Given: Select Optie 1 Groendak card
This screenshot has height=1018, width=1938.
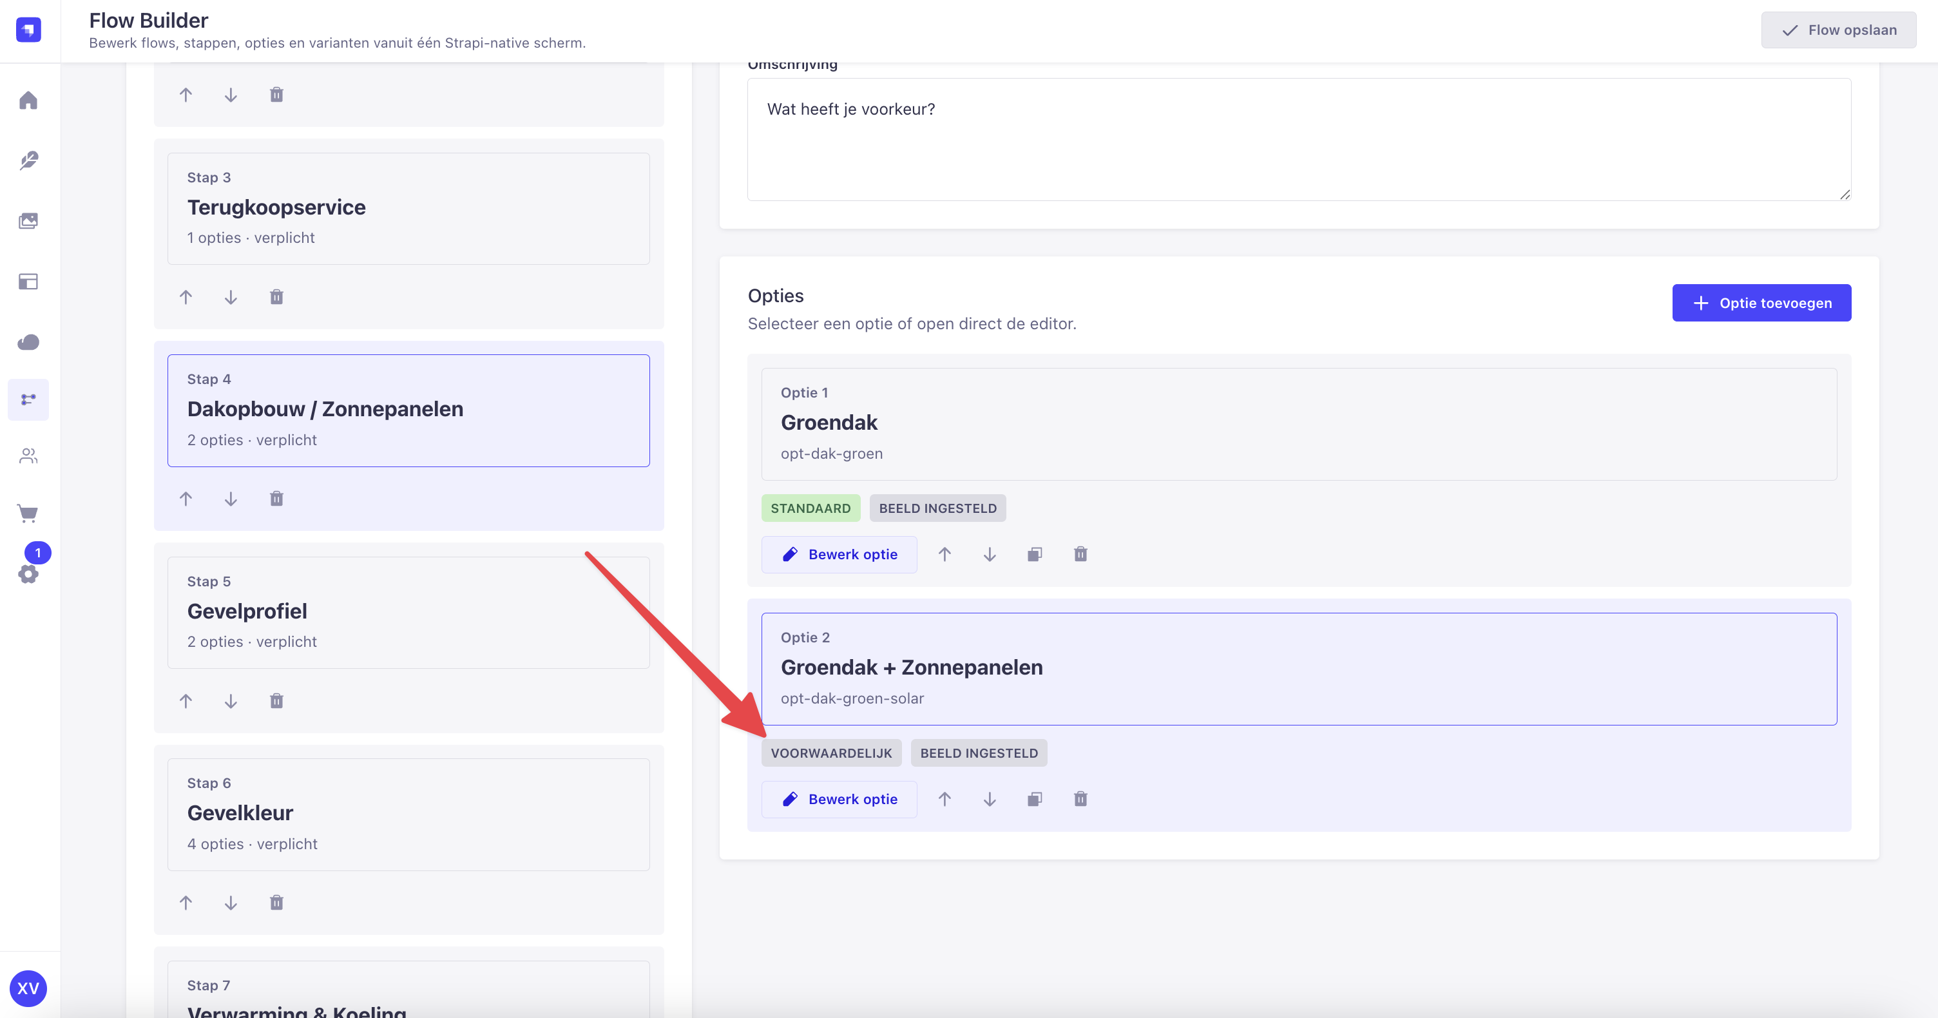Looking at the screenshot, I should pos(1300,425).
